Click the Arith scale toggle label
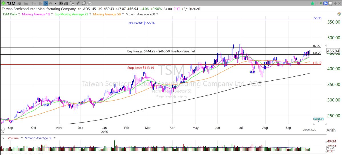 pyautogui.click(x=331, y=130)
